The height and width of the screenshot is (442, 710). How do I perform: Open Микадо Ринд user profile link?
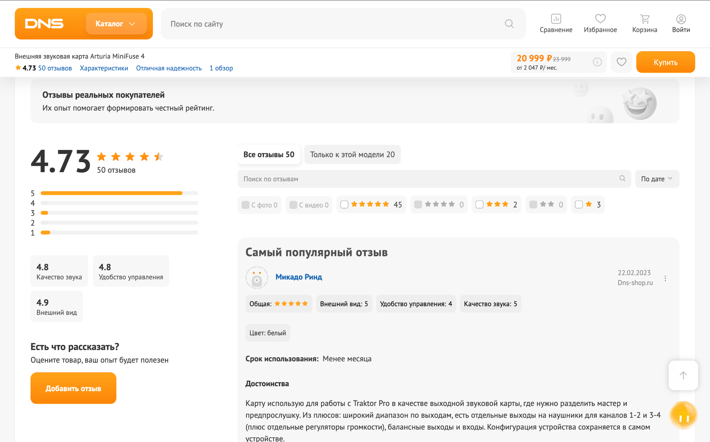299,277
